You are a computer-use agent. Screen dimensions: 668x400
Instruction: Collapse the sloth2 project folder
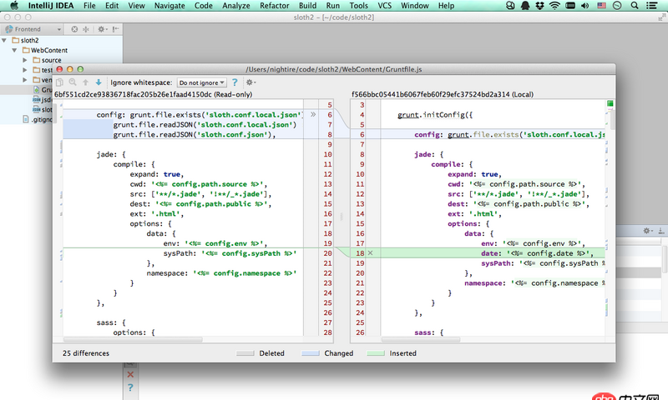point(6,40)
